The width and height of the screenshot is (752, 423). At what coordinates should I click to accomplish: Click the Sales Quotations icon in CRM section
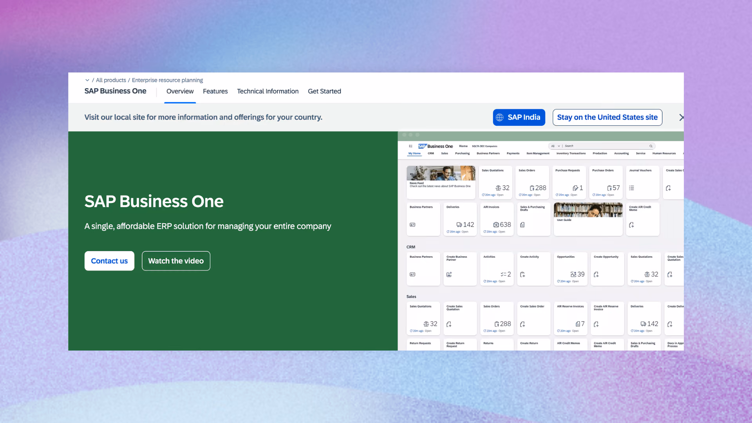[647, 275]
